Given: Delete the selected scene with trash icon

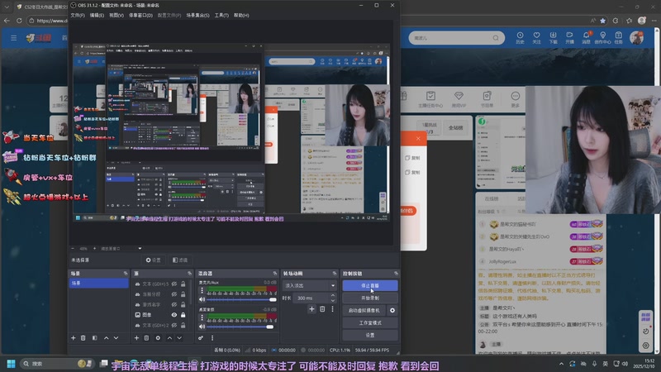Looking at the screenshot, I should (x=83, y=338).
